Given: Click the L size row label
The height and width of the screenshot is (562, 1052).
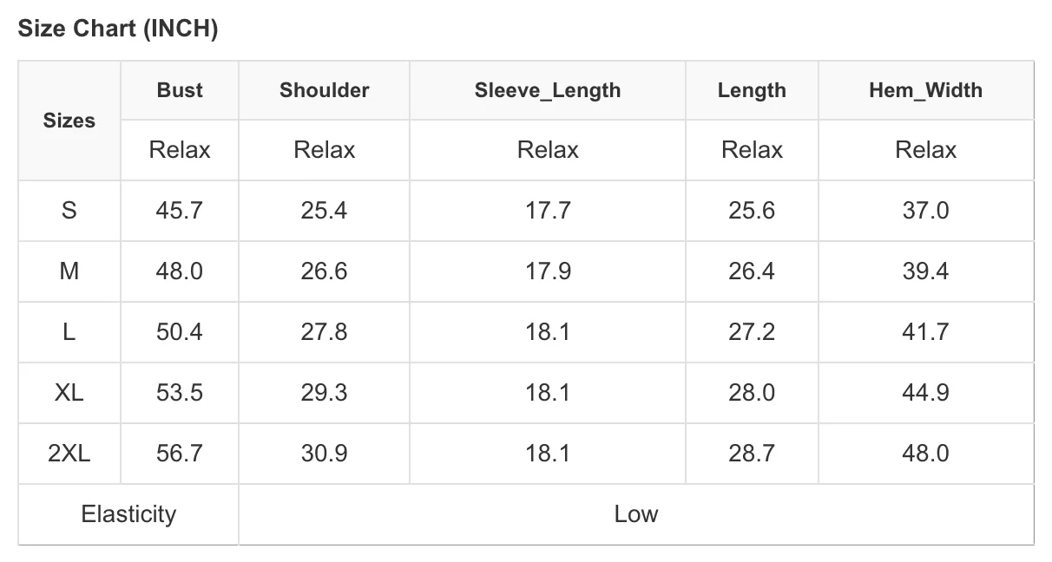Looking at the screenshot, I should click(69, 332).
